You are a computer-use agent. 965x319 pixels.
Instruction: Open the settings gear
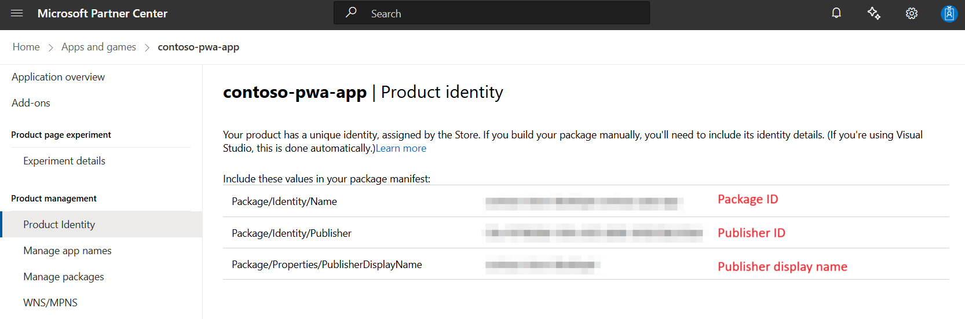coord(912,13)
